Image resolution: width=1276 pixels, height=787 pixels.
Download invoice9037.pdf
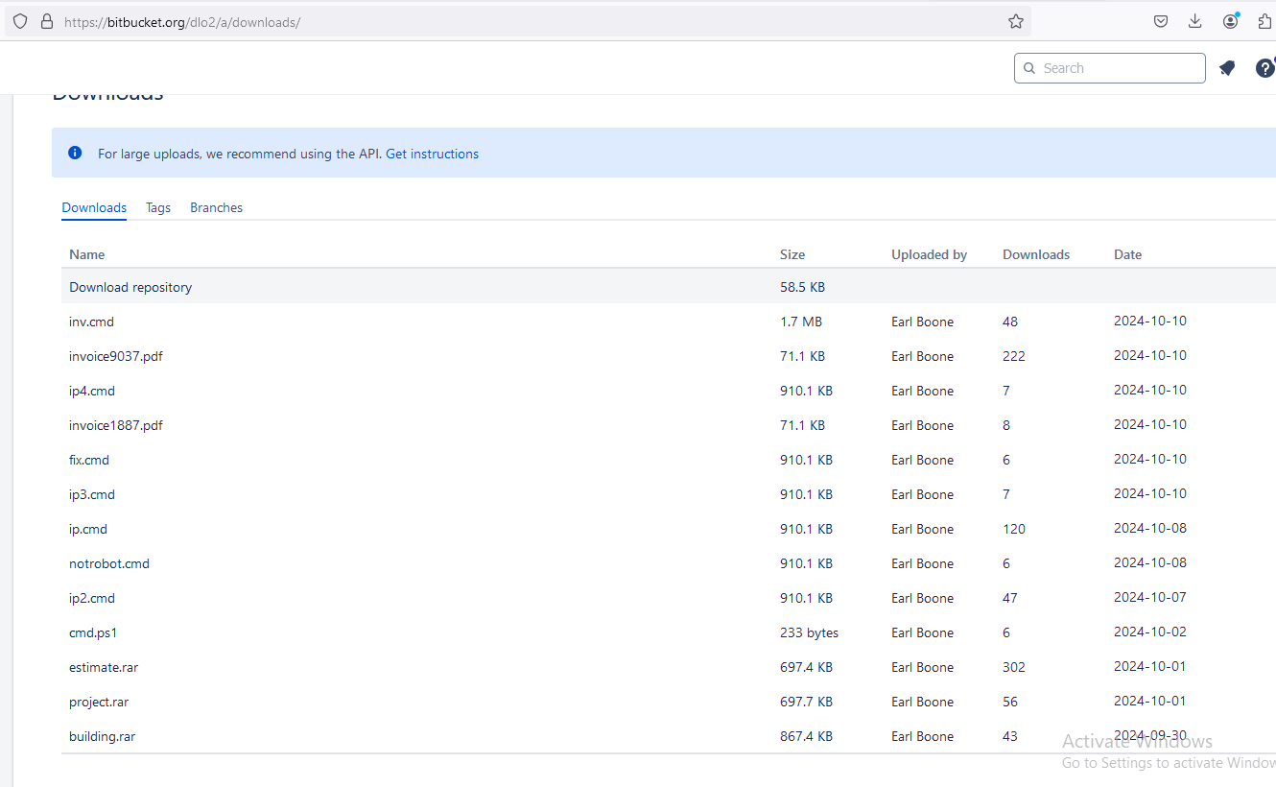pyautogui.click(x=116, y=356)
